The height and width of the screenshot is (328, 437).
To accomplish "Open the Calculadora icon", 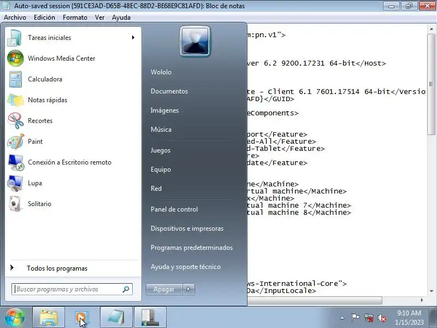I will point(15,79).
